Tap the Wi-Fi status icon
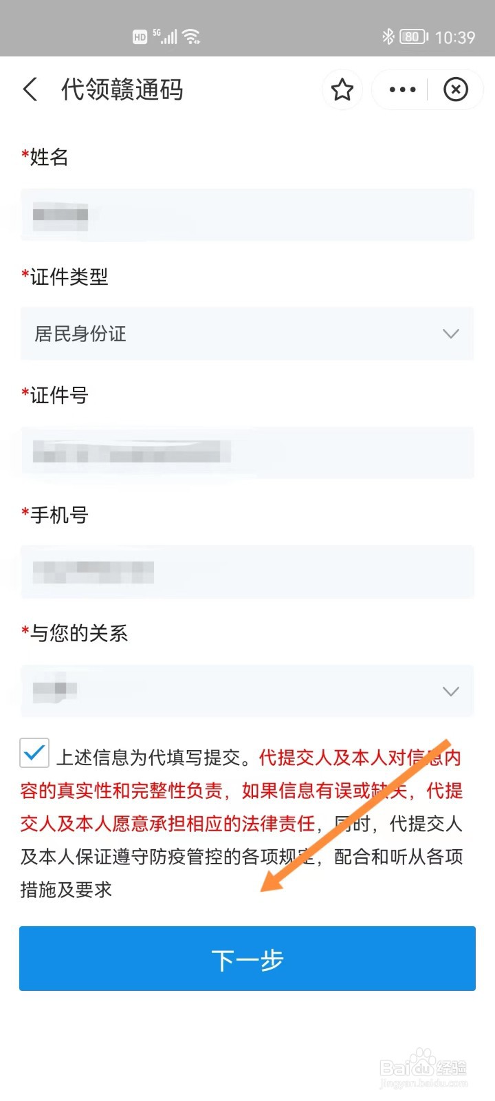Image resolution: width=495 pixels, height=1101 pixels. click(192, 36)
